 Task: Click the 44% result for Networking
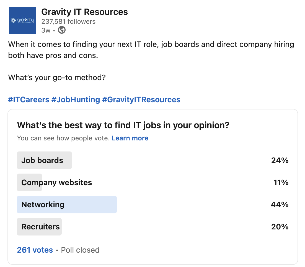[280, 205]
